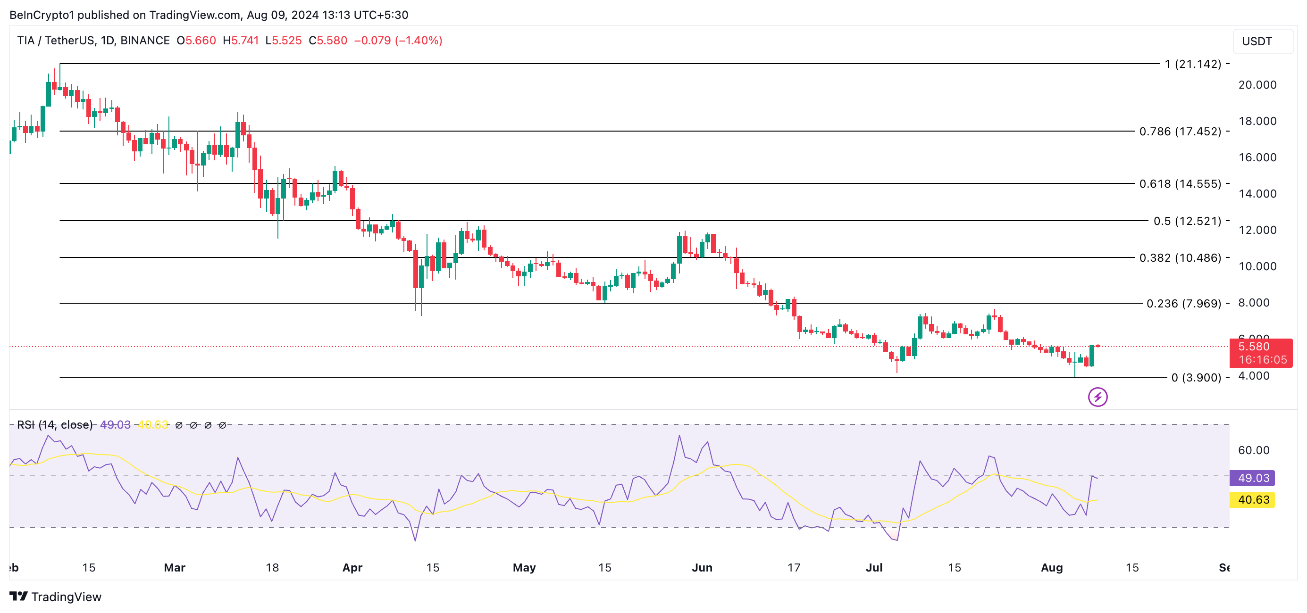Click the purple lightning bolt icon

(1098, 397)
